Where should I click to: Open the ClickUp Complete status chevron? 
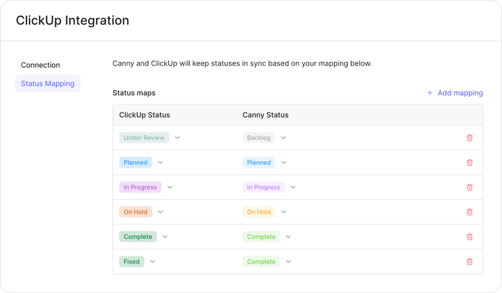click(165, 237)
